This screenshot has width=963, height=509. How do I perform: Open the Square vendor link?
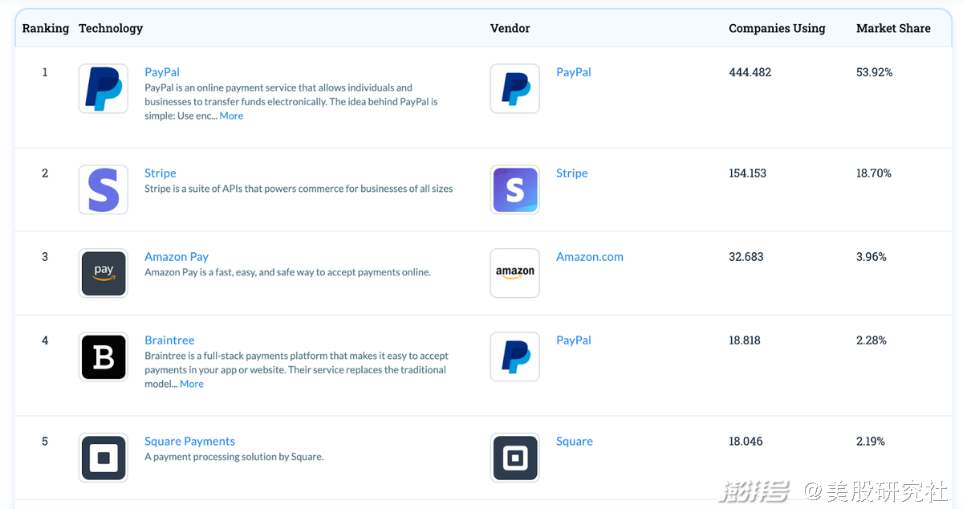pos(575,442)
